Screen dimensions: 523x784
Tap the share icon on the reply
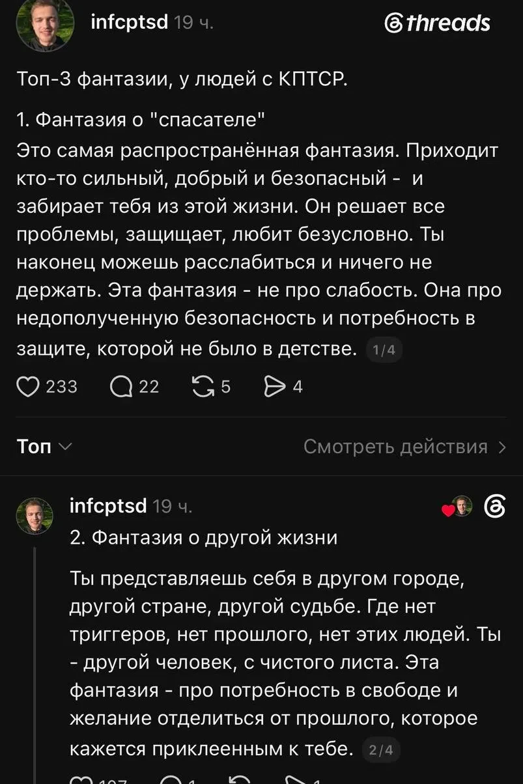pyautogui.click(x=296, y=779)
